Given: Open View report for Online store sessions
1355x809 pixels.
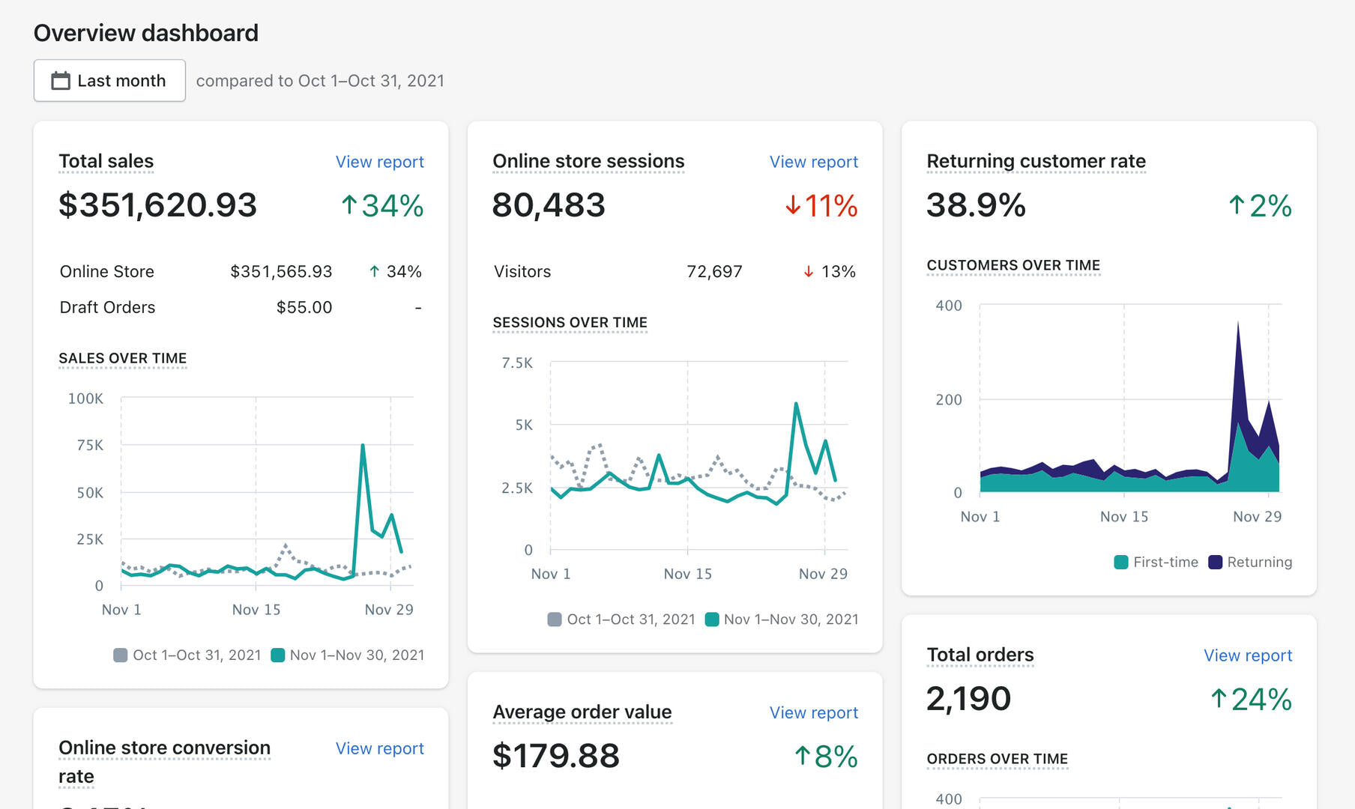Looking at the screenshot, I should pos(813,162).
